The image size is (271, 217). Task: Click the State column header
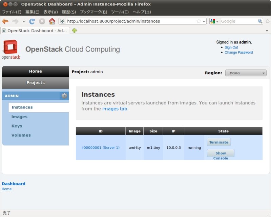point(223,131)
